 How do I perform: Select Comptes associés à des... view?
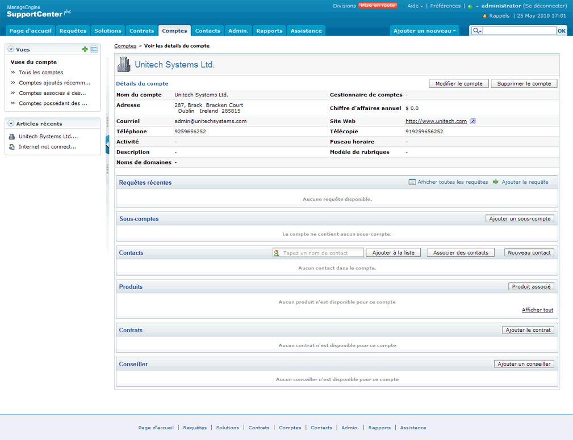coord(52,93)
